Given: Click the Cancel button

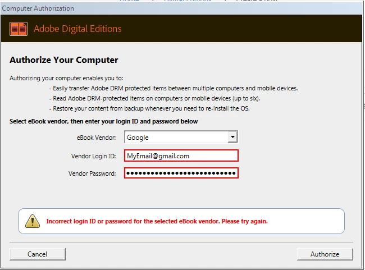Looking at the screenshot, I should pos(38,254).
